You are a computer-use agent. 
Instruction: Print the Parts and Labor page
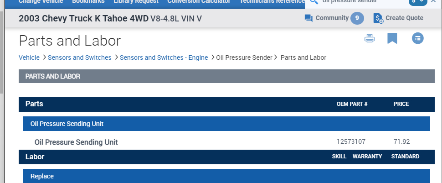(x=369, y=39)
